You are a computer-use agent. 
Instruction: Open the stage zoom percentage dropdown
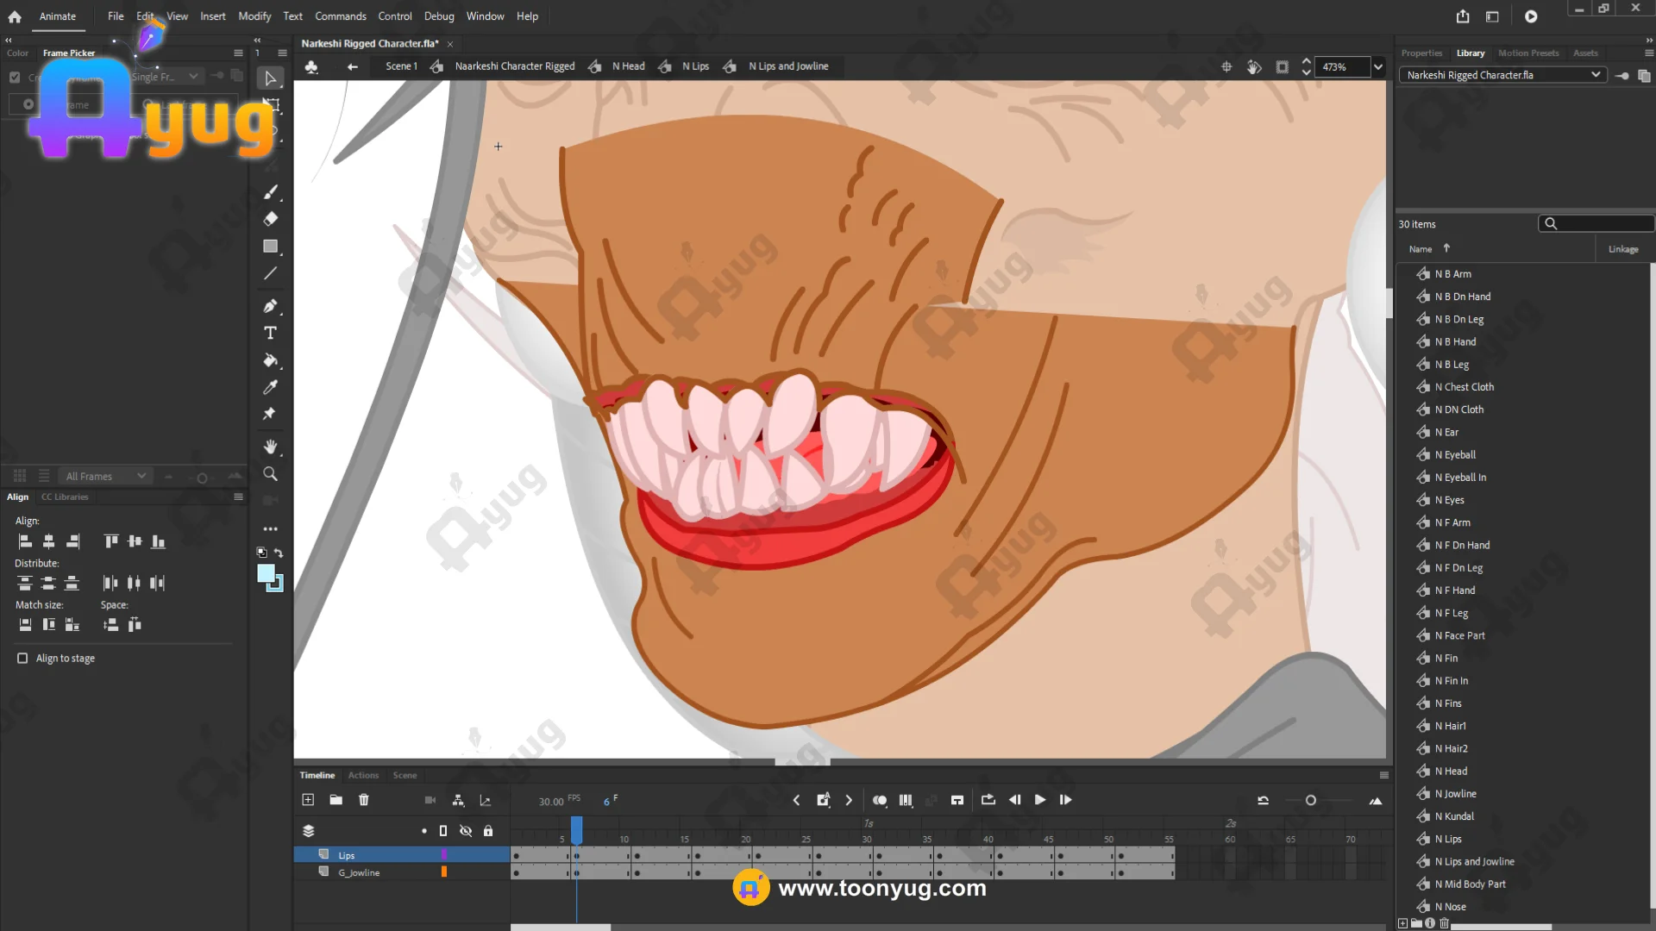[1378, 67]
